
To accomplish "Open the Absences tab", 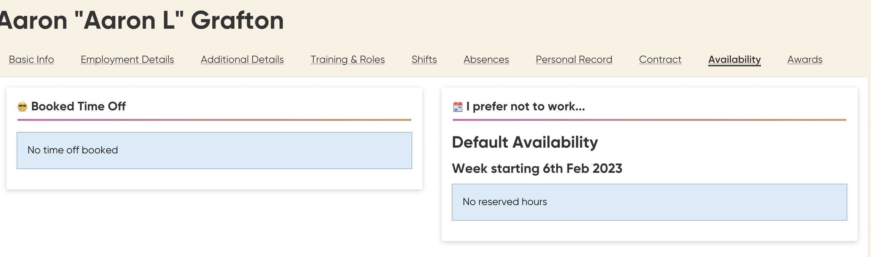I will 486,59.
